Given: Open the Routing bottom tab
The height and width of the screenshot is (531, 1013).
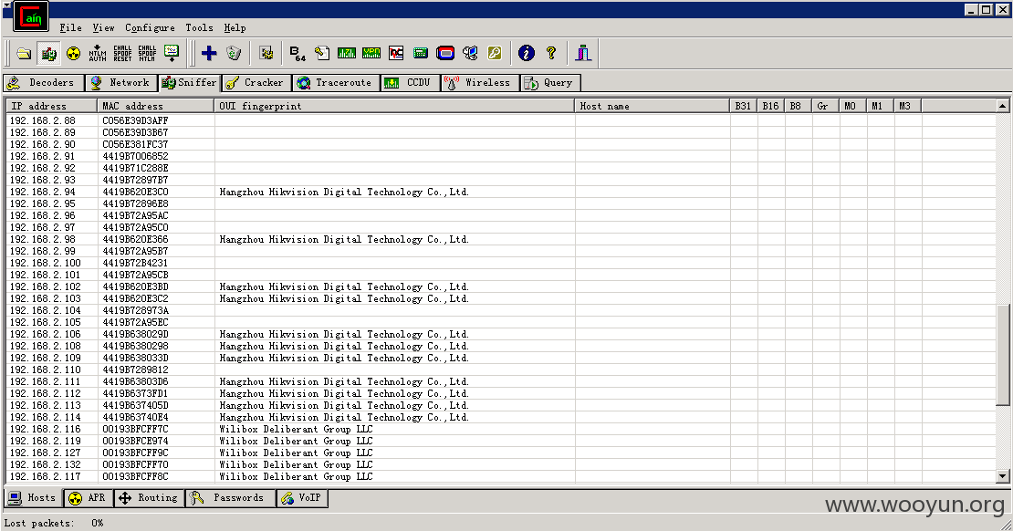Looking at the screenshot, I should [150, 497].
